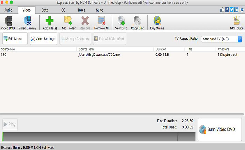Click the Add File(s) green plus icon

point(50,21)
